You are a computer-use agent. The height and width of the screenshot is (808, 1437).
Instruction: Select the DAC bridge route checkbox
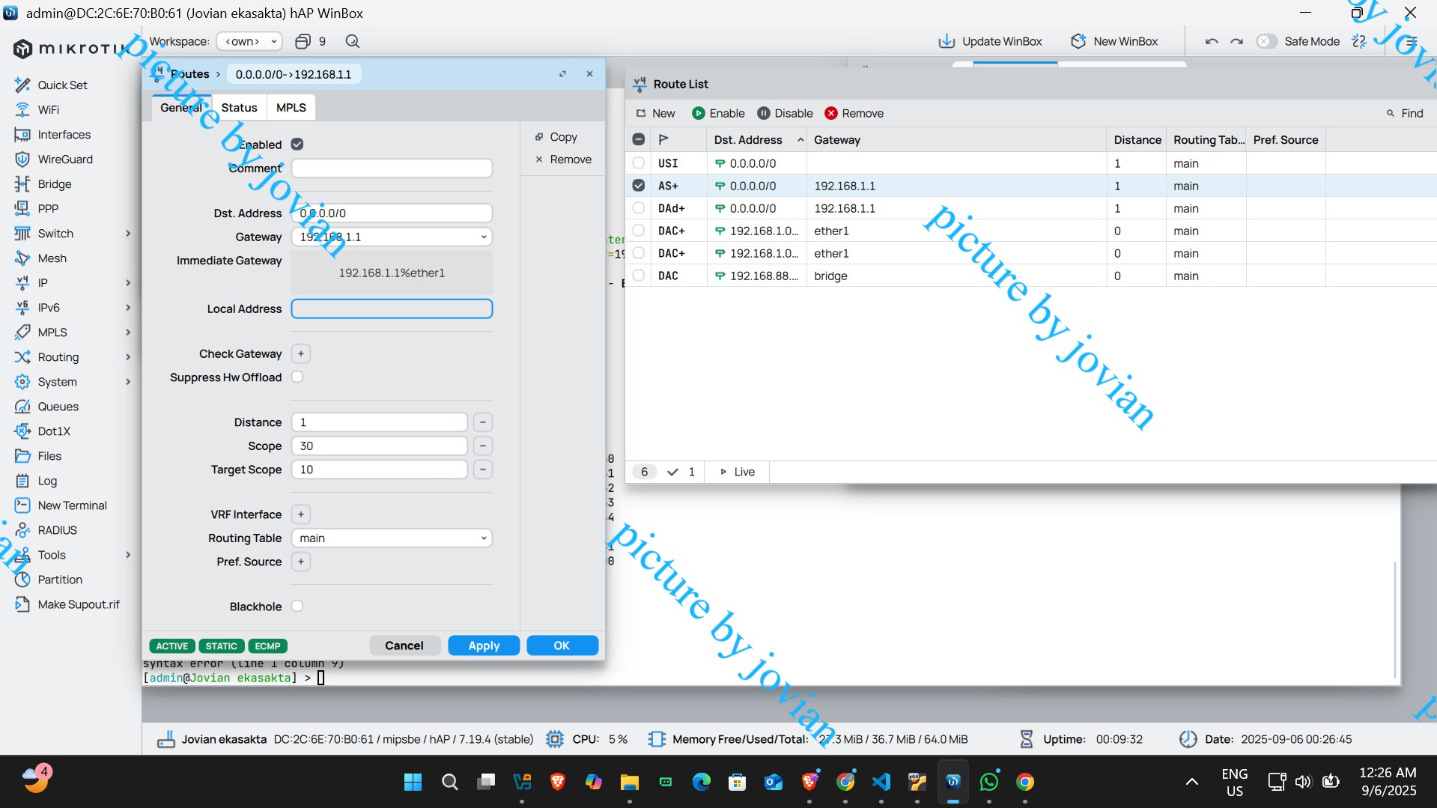(639, 276)
